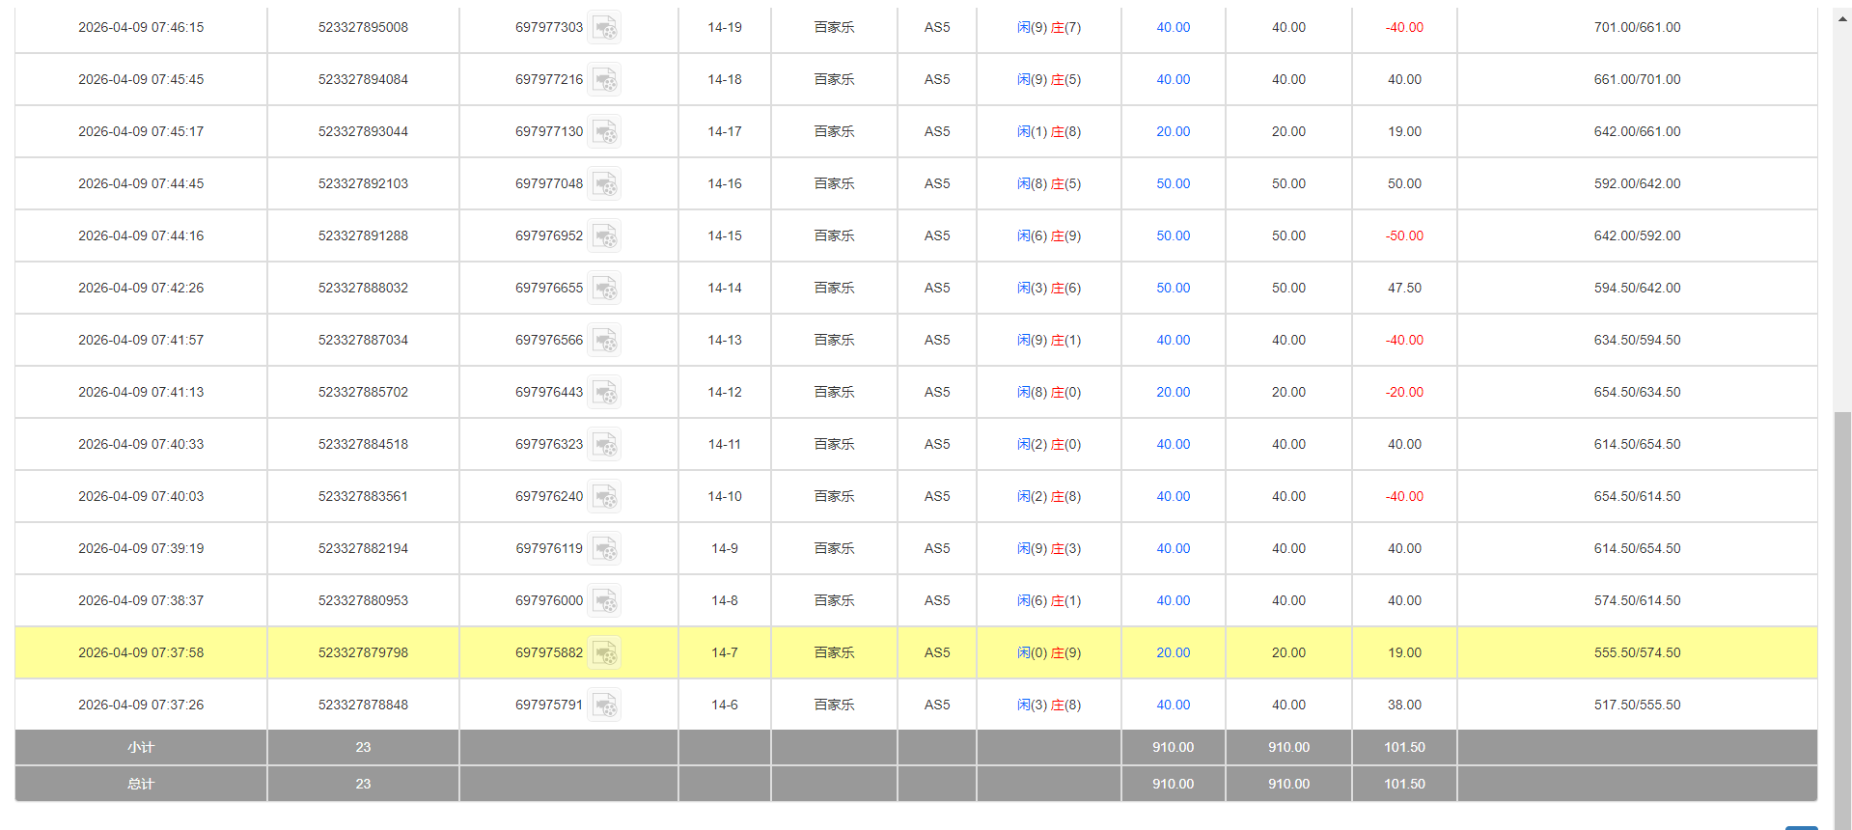Click video icon beside 697977048
The image size is (1852, 830).
click(604, 184)
